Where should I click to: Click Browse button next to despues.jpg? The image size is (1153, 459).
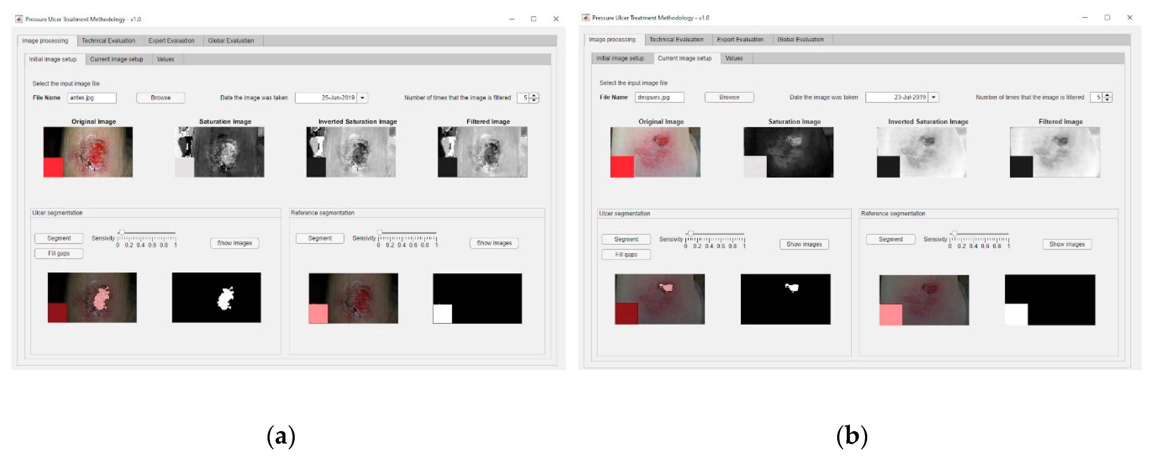729,97
